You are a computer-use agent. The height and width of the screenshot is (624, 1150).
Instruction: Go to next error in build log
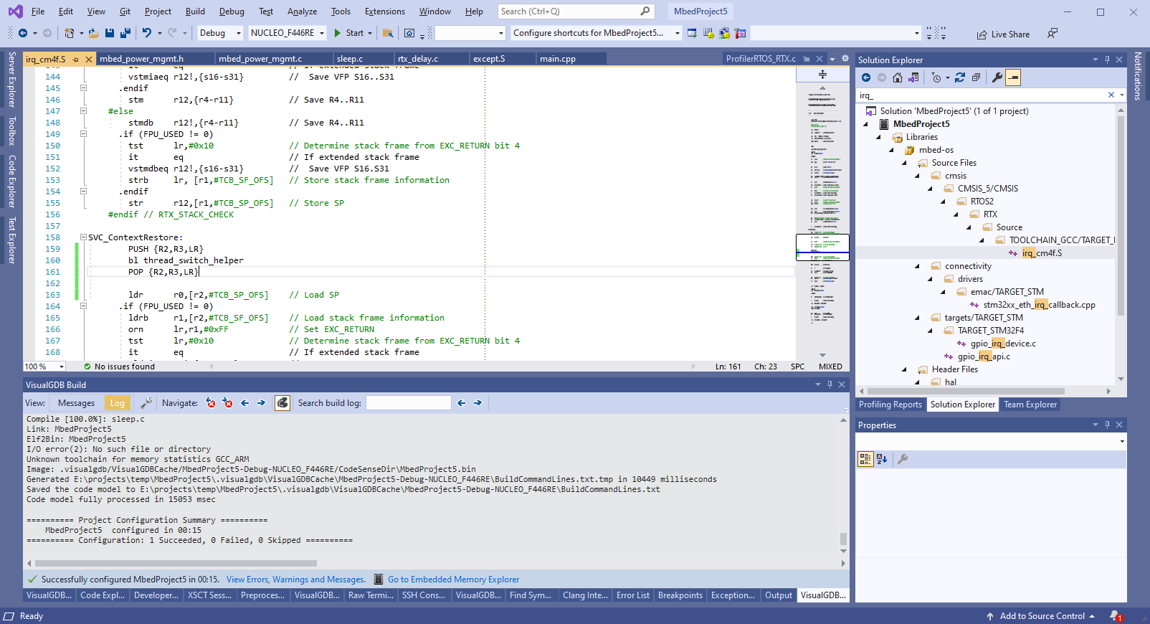pos(228,403)
